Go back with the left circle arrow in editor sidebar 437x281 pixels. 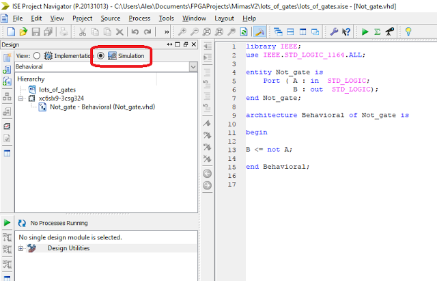207,174
